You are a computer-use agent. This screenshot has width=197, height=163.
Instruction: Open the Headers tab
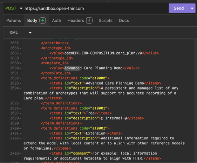point(80,20)
